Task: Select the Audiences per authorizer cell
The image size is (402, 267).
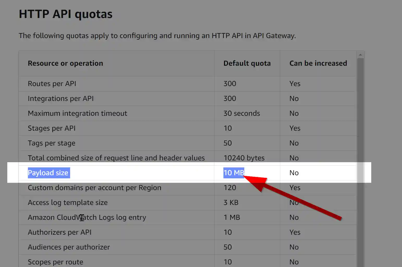Action: [x=69, y=247]
